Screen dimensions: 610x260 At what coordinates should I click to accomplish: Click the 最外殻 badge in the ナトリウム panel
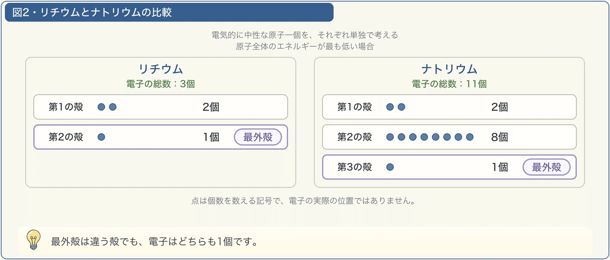tap(547, 167)
